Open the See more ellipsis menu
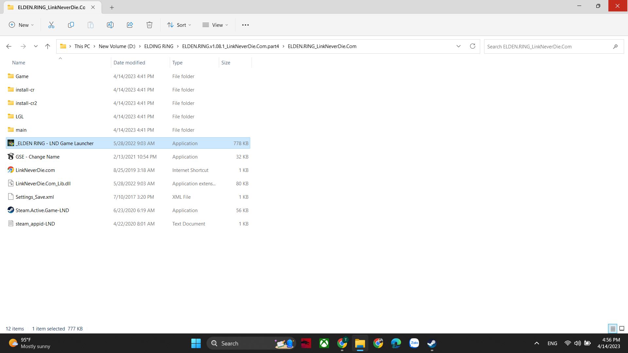 [x=245, y=25]
